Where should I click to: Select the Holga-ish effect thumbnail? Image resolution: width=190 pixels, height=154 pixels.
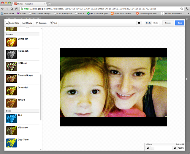[x=12, y=54]
